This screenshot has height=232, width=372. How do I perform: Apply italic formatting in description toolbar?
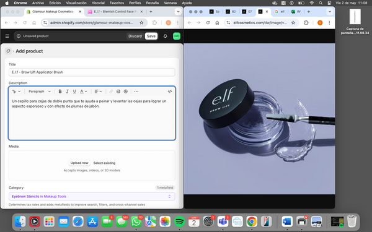coord(67,92)
